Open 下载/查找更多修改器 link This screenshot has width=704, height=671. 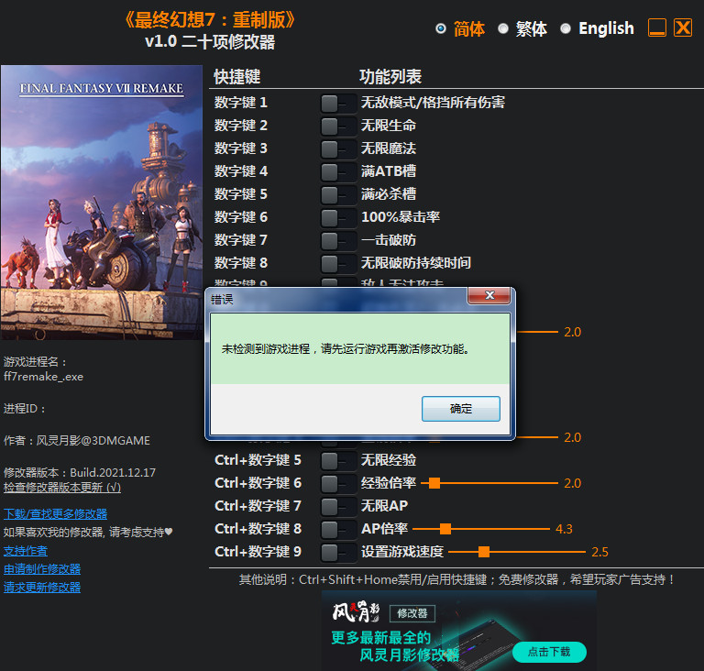point(55,514)
